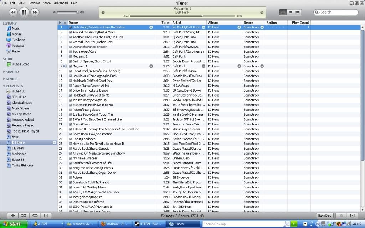Sort songs by the Play Count column
The width and height of the screenshot is (365, 228).
[x=299, y=22]
